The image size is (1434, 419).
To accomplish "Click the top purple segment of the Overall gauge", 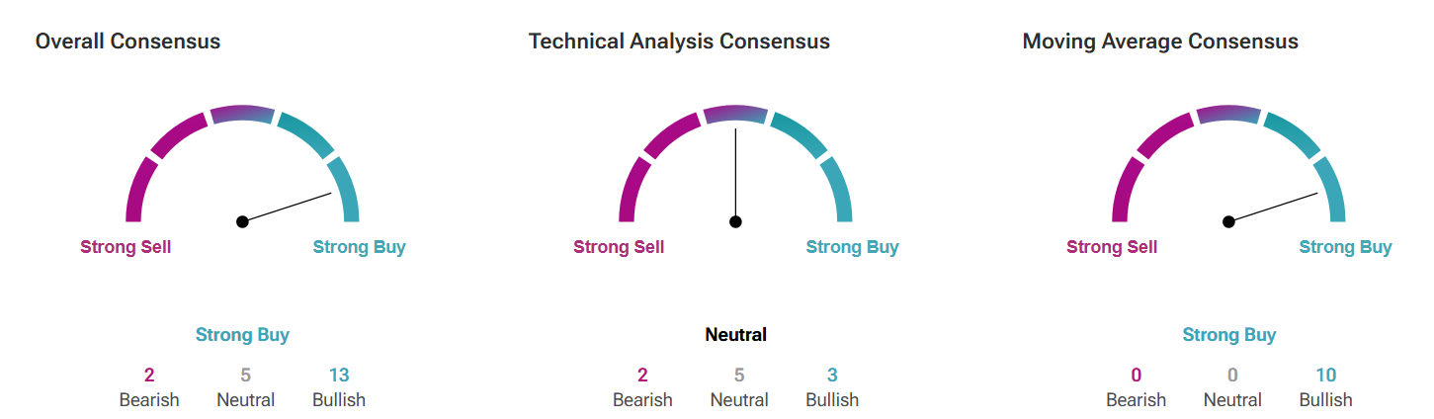I will (242, 113).
